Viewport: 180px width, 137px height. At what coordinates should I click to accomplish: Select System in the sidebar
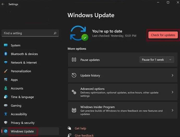pyautogui.click(x=15, y=45)
